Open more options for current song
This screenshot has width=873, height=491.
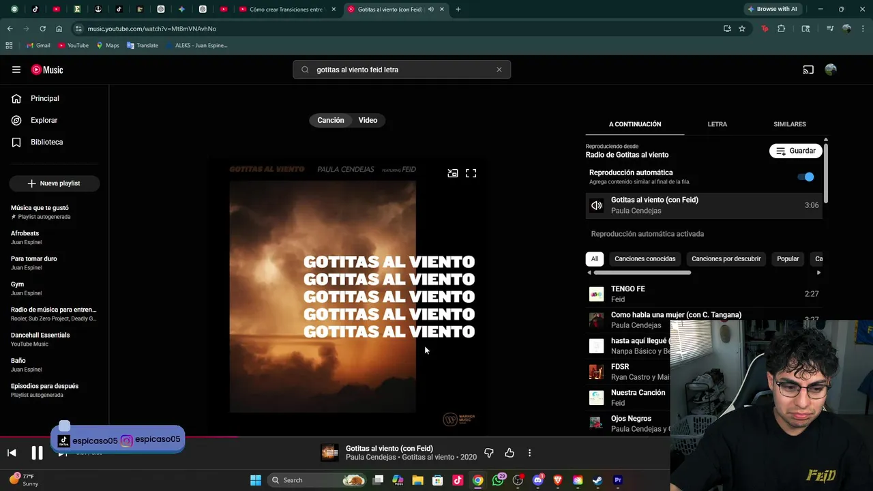pos(529,453)
